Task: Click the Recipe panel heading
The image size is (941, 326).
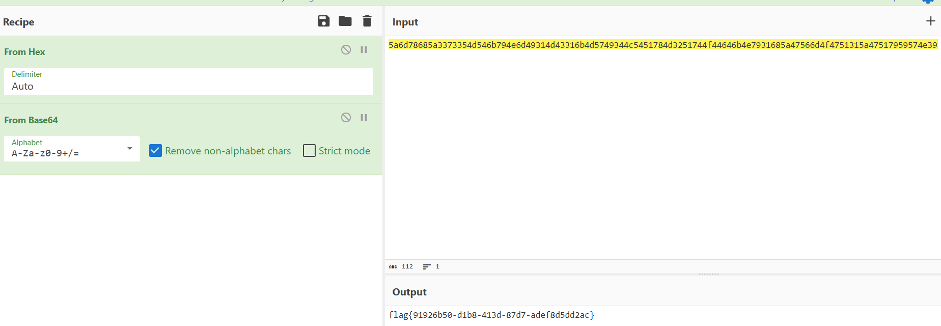Action: point(19,22)
